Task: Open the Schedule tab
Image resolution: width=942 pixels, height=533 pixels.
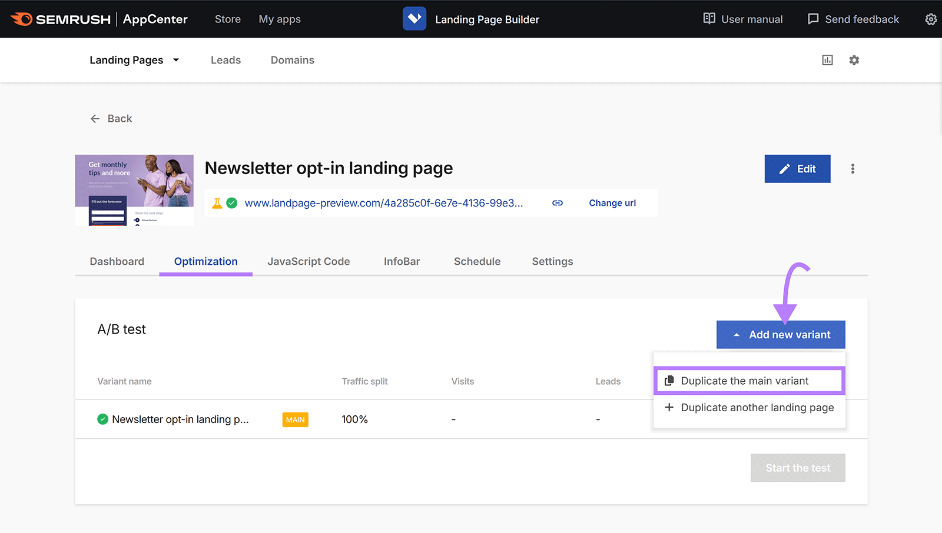Action: tap(477, 261)
